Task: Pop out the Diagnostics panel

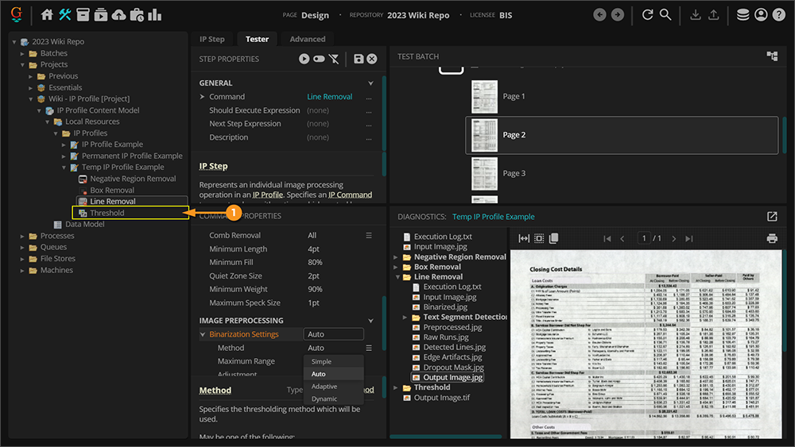Action: (x=772, y=217)
